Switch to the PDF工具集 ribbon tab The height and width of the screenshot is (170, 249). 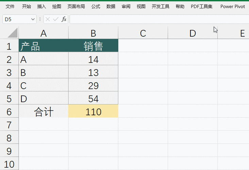coord(201,6)
